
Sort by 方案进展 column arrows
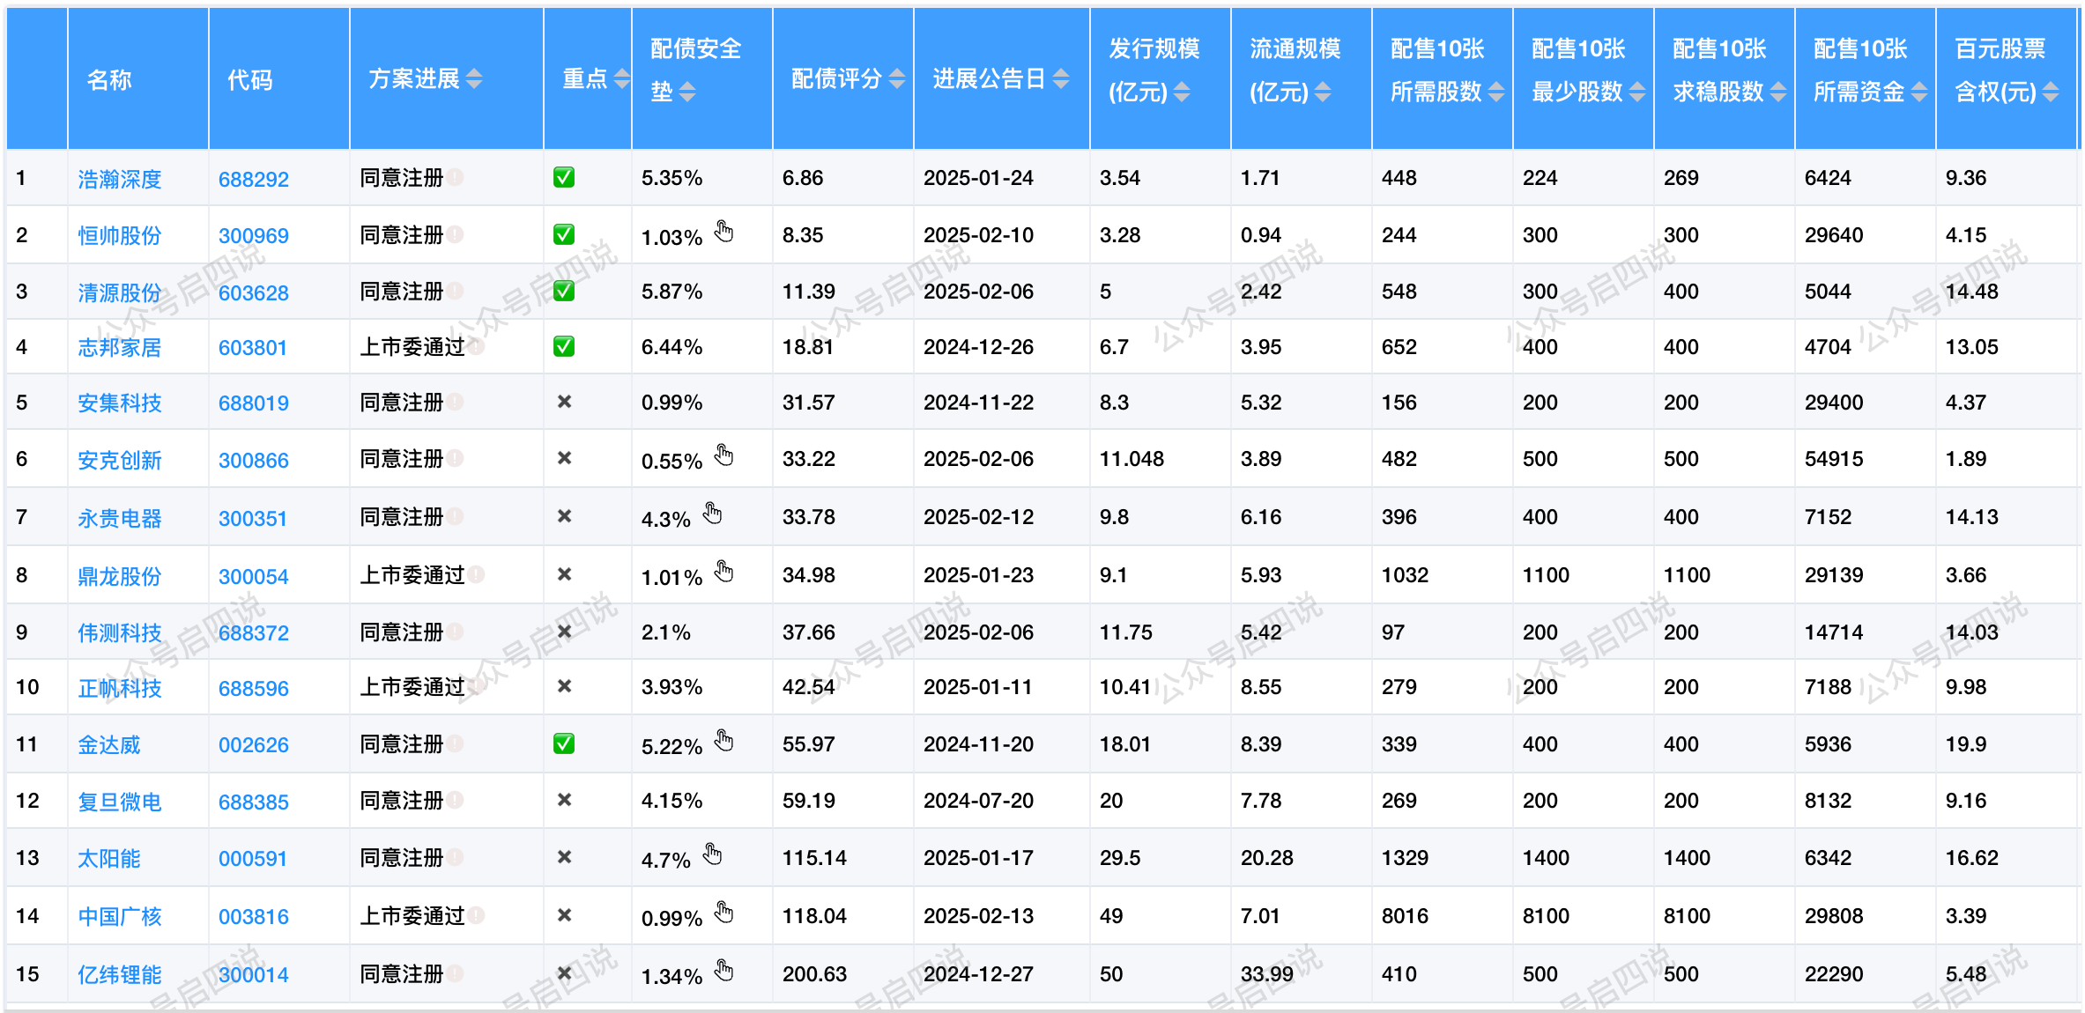click(x=474, y=79)
